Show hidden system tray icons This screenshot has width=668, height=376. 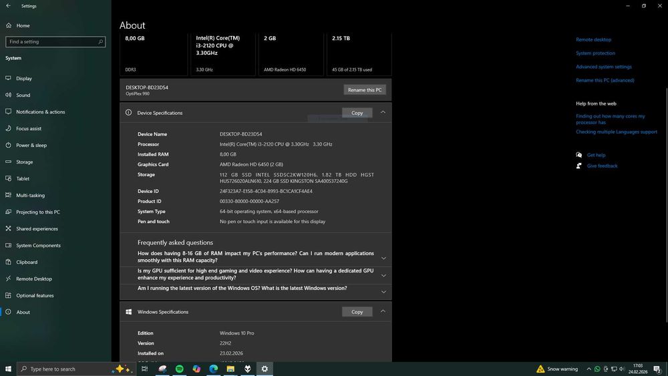coord(589,369)
